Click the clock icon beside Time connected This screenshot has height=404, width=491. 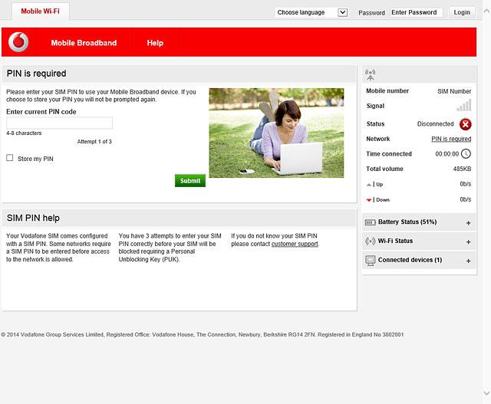click(x=466, y=153)
